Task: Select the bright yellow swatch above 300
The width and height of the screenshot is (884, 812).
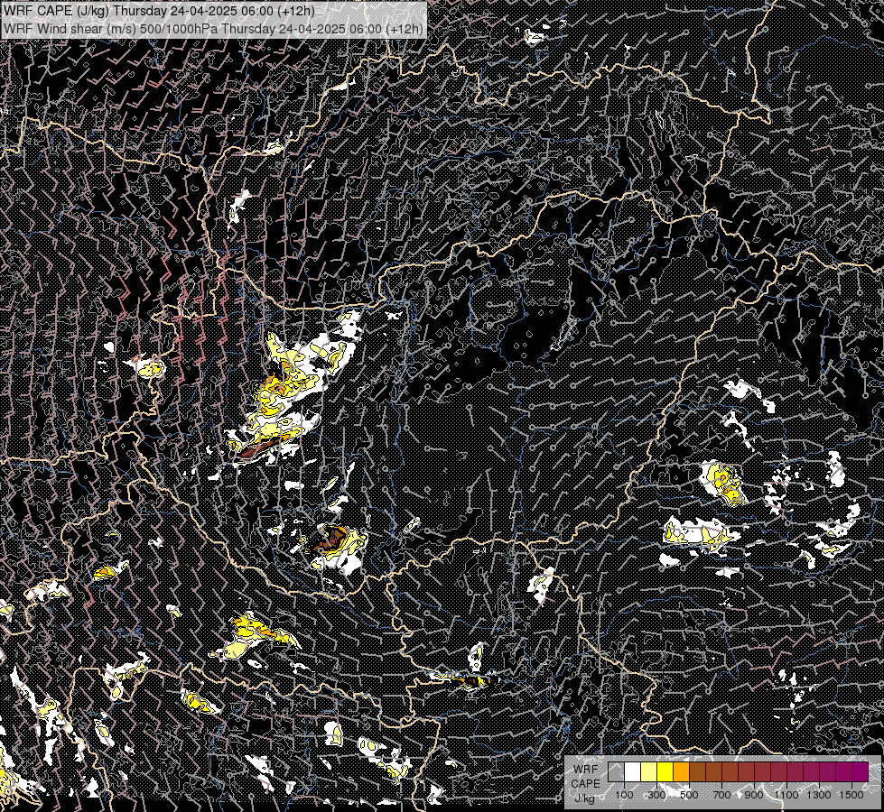Action: point(665,771)
